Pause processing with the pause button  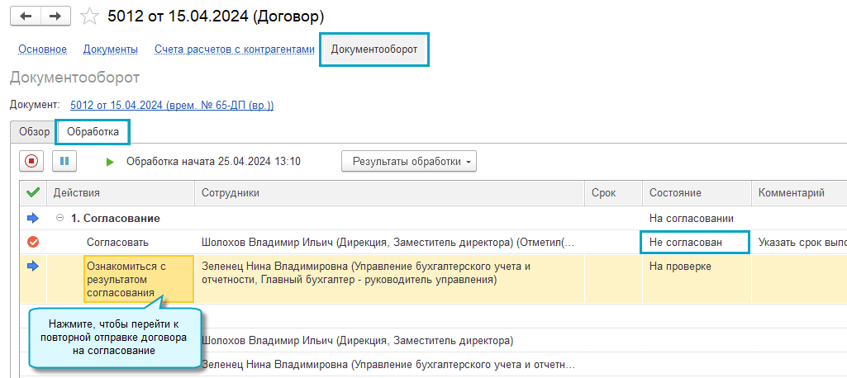[x=64, y=162]
